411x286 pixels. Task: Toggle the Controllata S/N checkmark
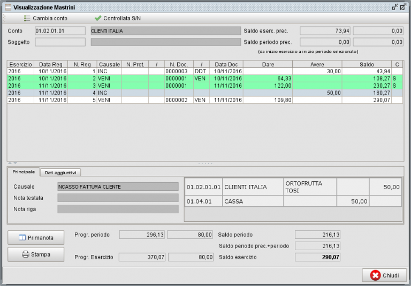click(98, 18)
